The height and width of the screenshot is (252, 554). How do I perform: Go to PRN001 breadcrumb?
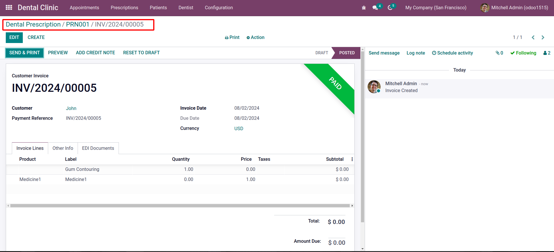coord(78,25)
